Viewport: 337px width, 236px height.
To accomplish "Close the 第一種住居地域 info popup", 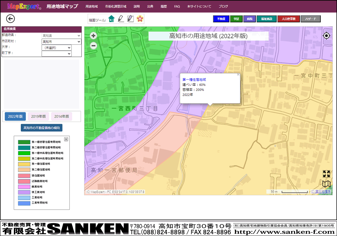I will [238, 75].
